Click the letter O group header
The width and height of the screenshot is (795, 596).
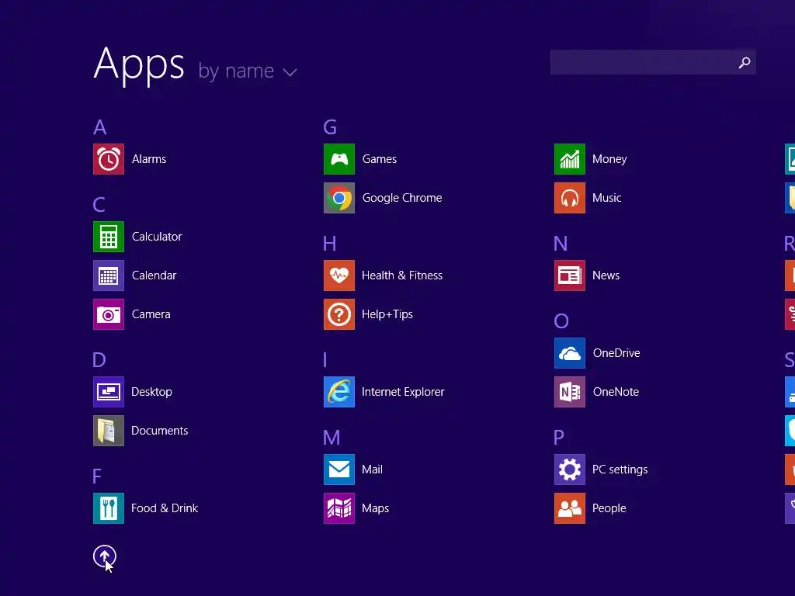point(561,321)
